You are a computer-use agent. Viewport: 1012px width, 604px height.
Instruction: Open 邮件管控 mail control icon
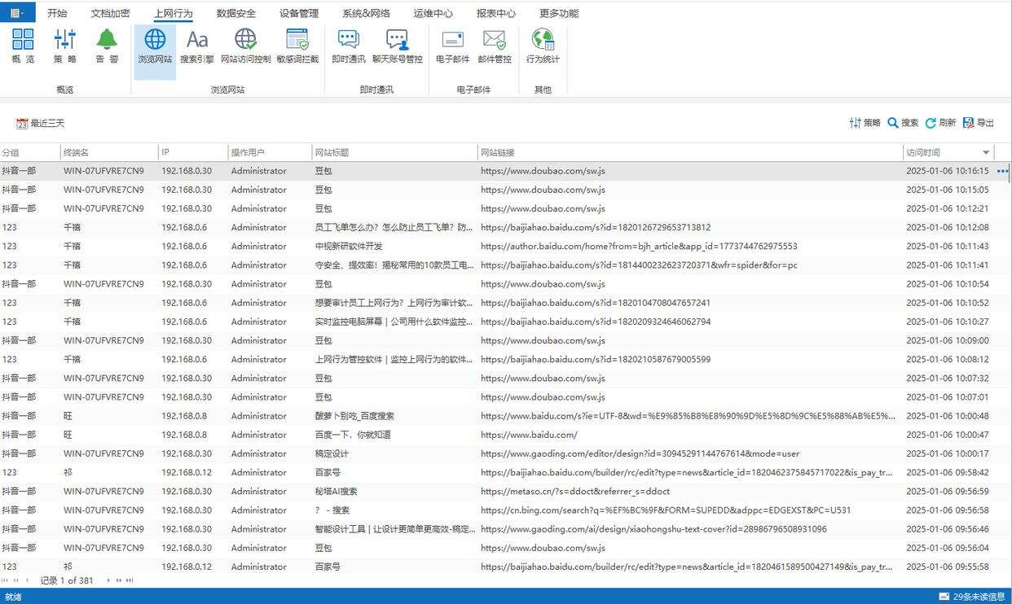pos(494,46)
